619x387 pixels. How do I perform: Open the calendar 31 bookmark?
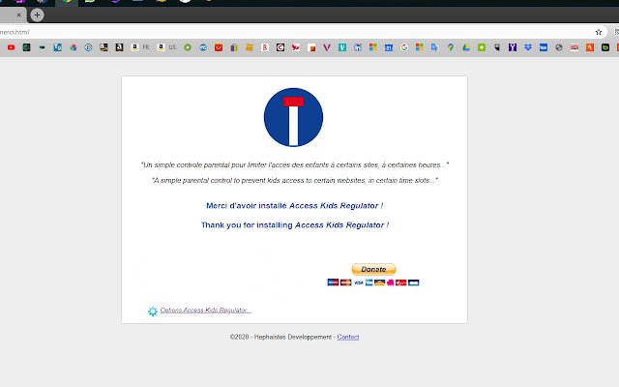pyautogui.click(x=389, y=47)
